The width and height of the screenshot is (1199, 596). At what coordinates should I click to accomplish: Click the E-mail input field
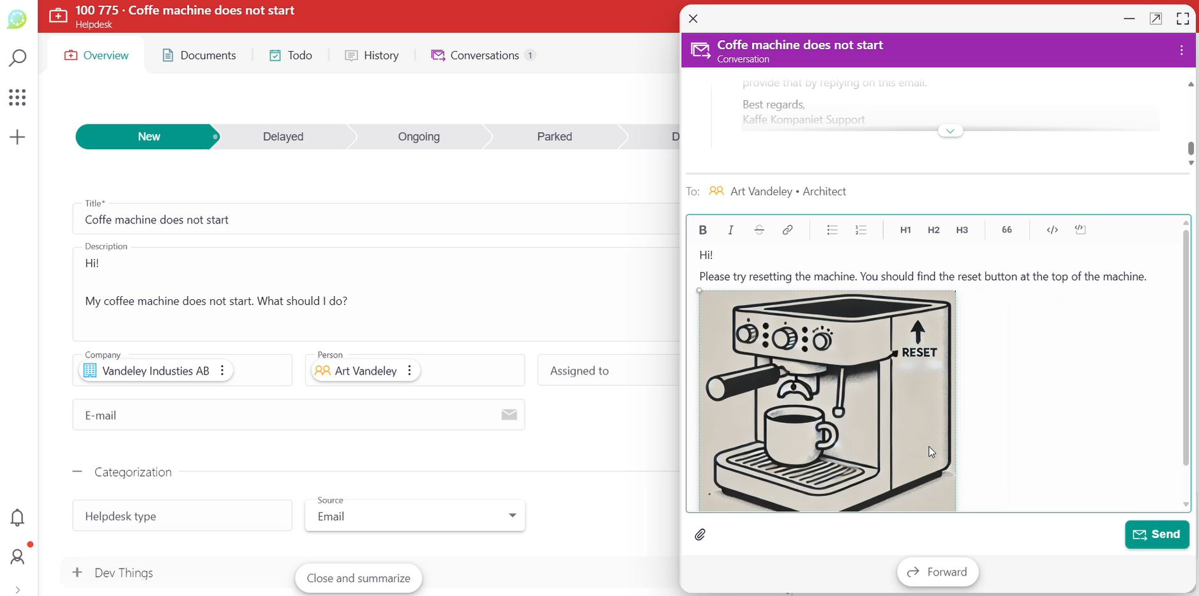point(299,415)
